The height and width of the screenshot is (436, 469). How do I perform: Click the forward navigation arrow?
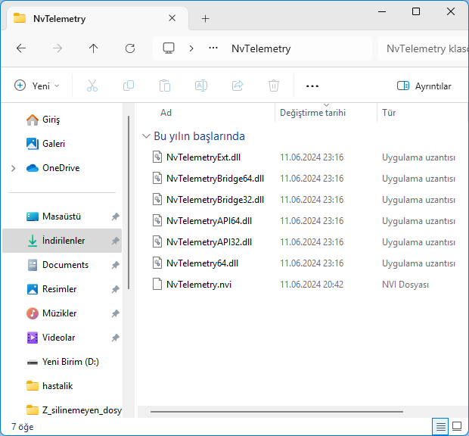click(x=57, y=48)
